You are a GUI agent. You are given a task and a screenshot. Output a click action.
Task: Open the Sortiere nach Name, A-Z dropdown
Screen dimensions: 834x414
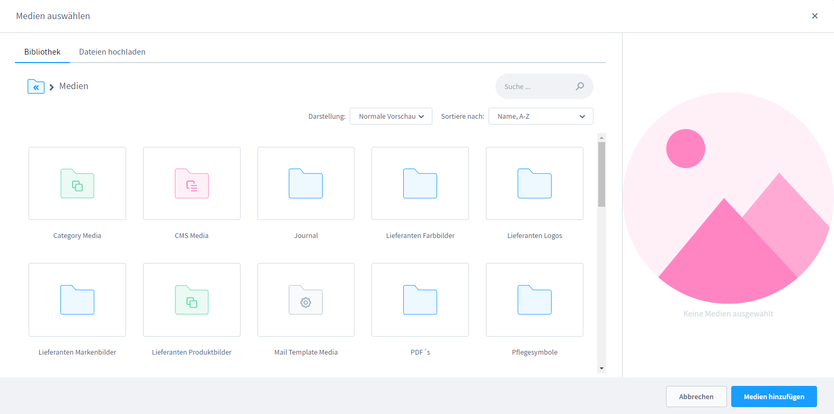click(540, 117)
